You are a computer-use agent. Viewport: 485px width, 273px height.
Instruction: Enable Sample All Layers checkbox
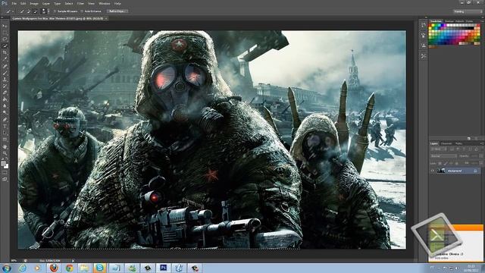point(55,11)
